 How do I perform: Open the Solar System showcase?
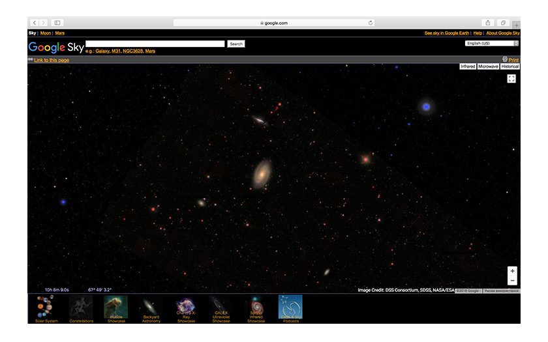coord(46,307)
